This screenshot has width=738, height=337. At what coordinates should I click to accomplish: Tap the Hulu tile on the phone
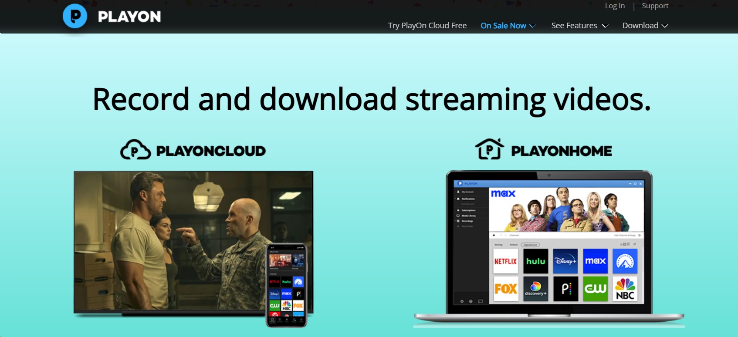[287, 282]
